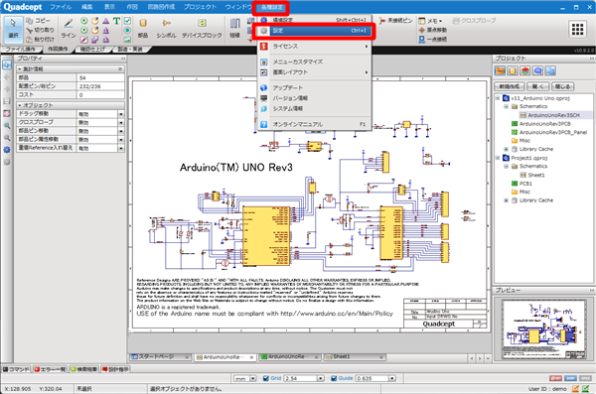Click the red layered icon in project panel
The width and height of the screenshot is (596, 394).
click(524, 70)
